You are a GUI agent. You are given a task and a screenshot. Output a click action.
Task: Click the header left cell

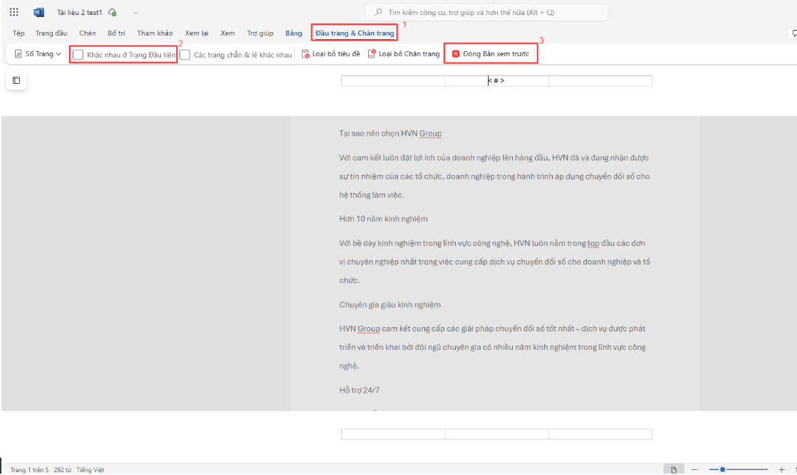point(393,80)
